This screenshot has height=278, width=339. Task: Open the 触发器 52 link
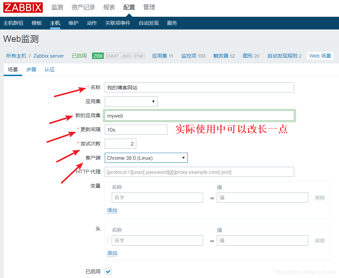(x=224, y=56)
